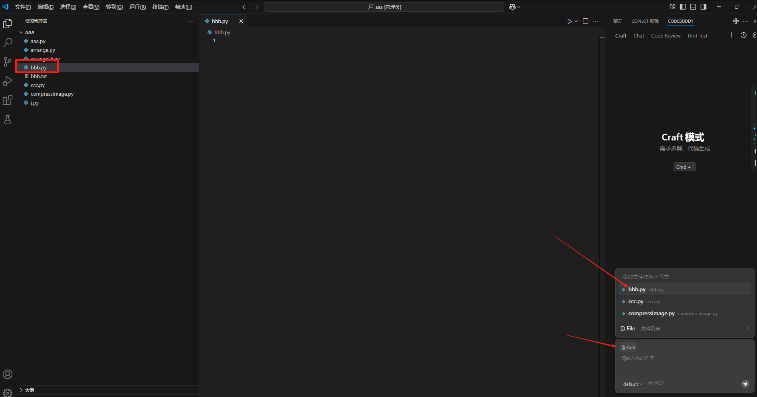
Task: Open session history icon
Action: tap(743, 35)
